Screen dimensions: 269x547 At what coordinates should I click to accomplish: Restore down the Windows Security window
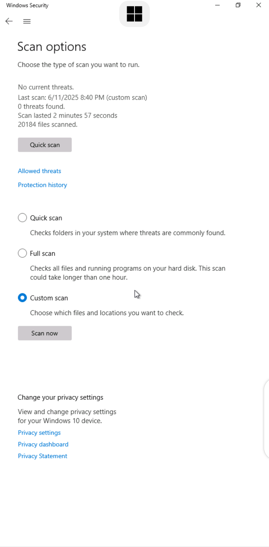[238, 5]
